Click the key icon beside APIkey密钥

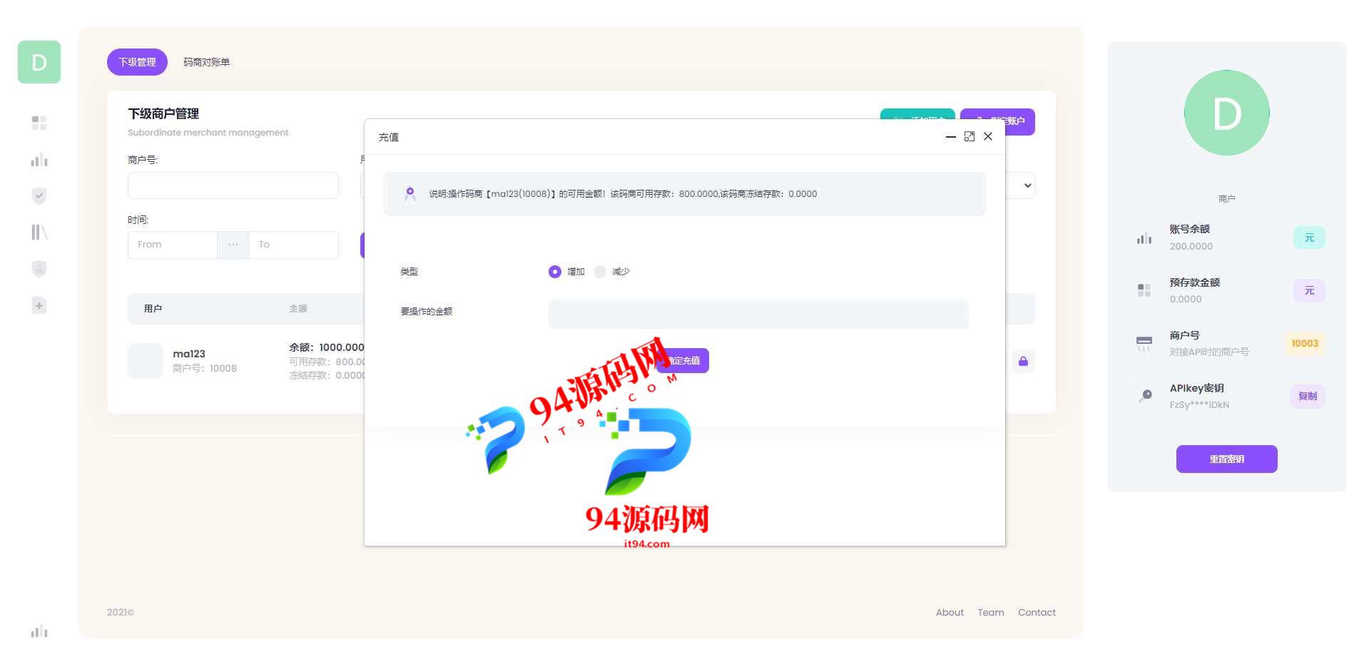[1145, 396]
